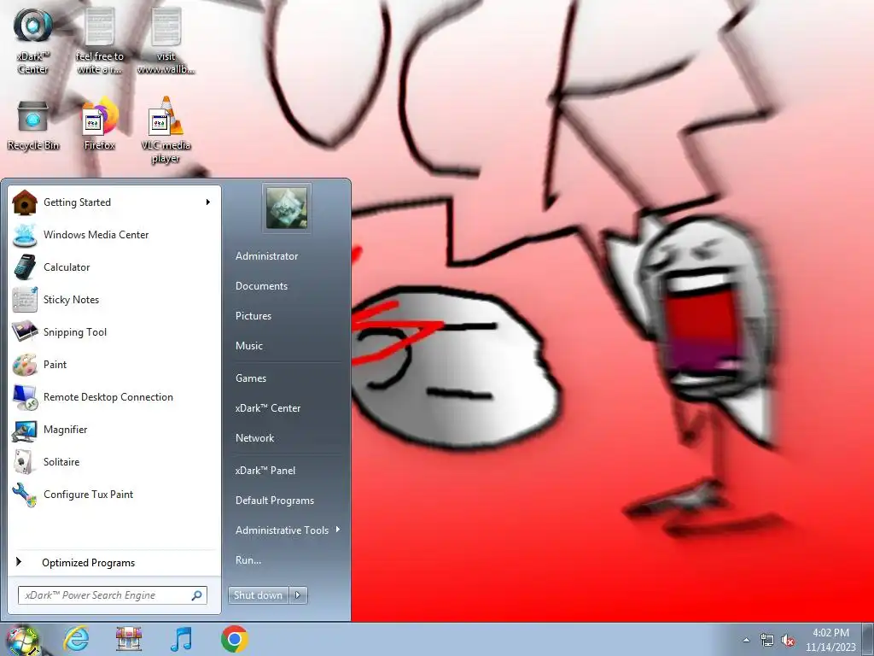Click the Sticky Notes icon
The width and height of the screenshot is (874, 656).
point(25,300)
